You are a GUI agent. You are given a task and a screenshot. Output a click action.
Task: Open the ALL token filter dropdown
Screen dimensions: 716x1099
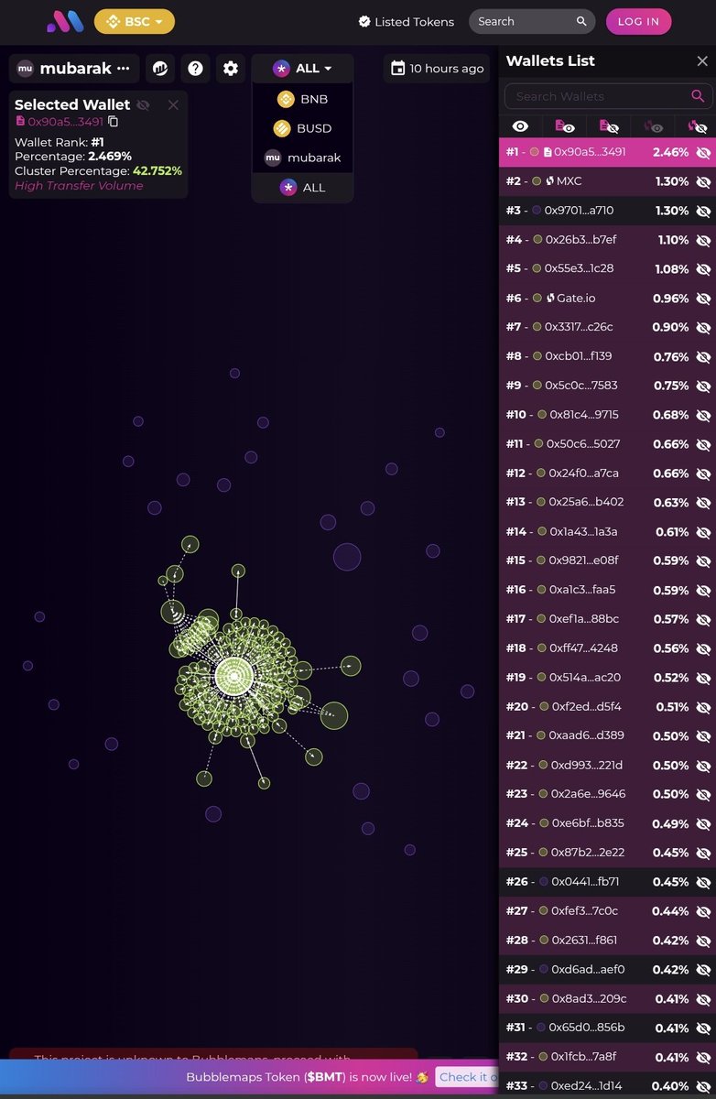(x=302, y=68)
